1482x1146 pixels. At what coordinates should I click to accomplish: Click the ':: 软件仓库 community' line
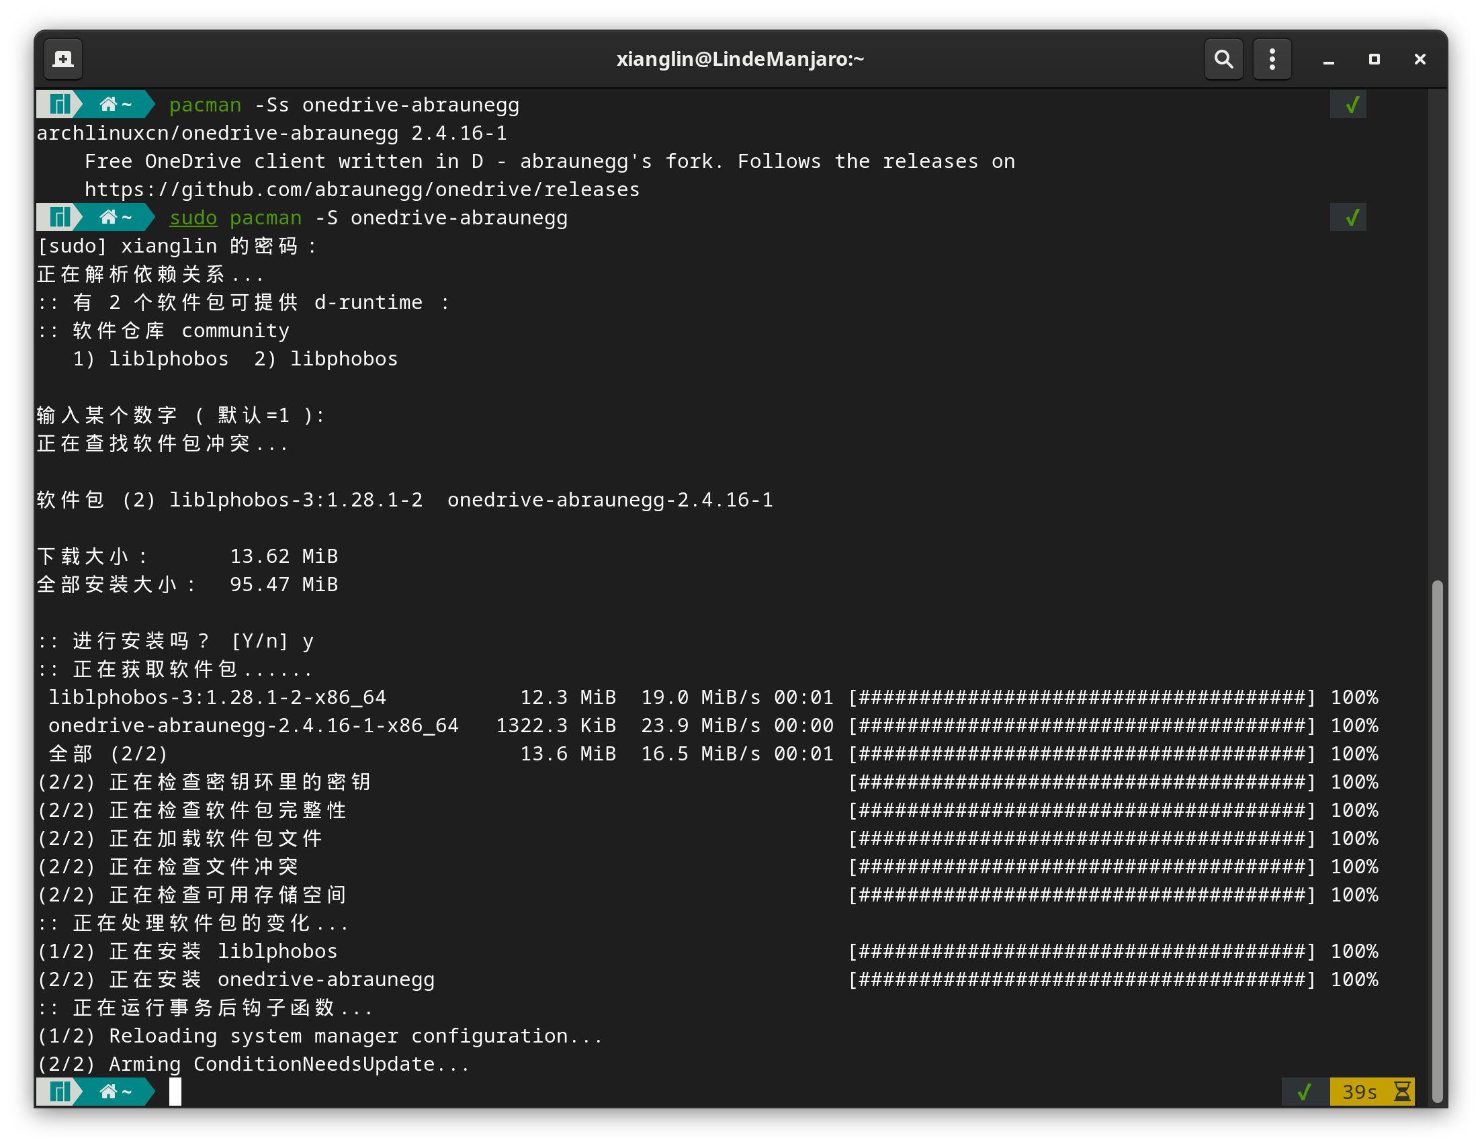[163, 330]
